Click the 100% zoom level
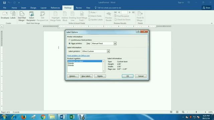214x120 pixels. (210, 112)
